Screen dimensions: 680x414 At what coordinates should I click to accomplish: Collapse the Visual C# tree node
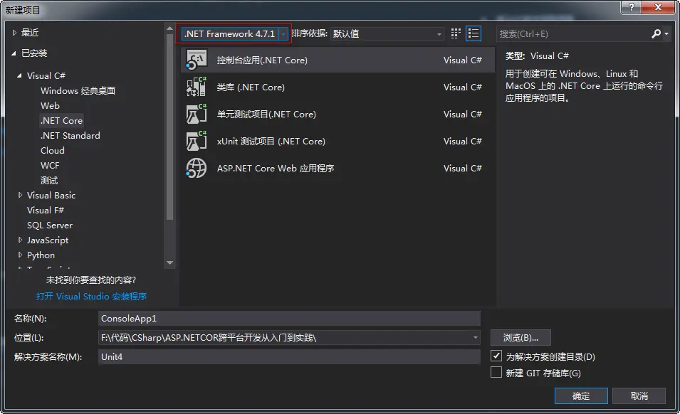click(19, 75)
